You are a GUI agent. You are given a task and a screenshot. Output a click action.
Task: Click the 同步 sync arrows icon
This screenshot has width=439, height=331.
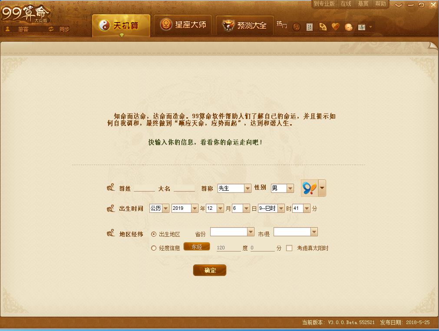point(51,29)
